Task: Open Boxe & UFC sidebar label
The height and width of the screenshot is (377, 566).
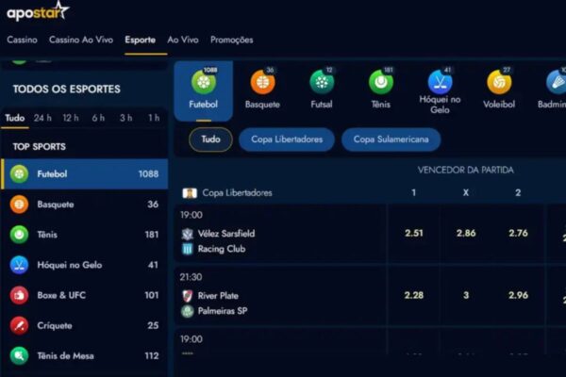Action: coord(61,295)
